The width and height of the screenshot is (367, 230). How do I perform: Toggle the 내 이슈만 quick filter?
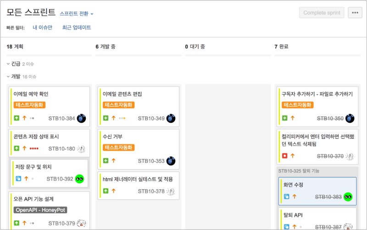pos(42,27)
